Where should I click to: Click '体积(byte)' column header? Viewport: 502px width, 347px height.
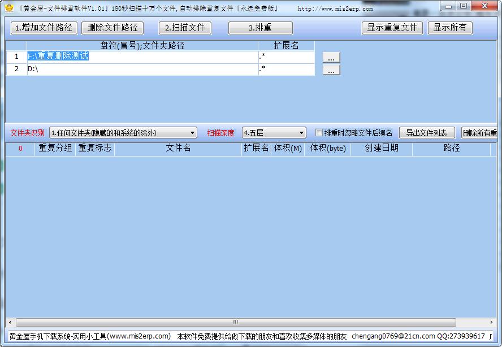pyautogui.click(x=327, y=148)
